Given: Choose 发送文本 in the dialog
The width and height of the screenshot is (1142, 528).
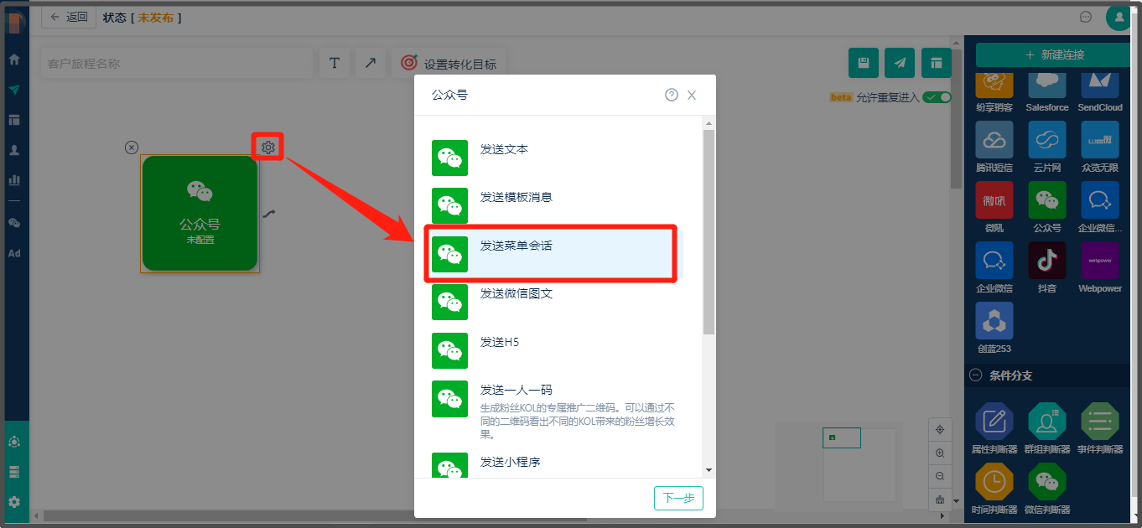Looking at the screenshot, I should (x=555, y=158).
